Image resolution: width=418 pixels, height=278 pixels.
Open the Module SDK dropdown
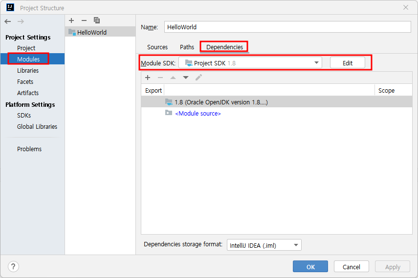click(x=250, y=63)
